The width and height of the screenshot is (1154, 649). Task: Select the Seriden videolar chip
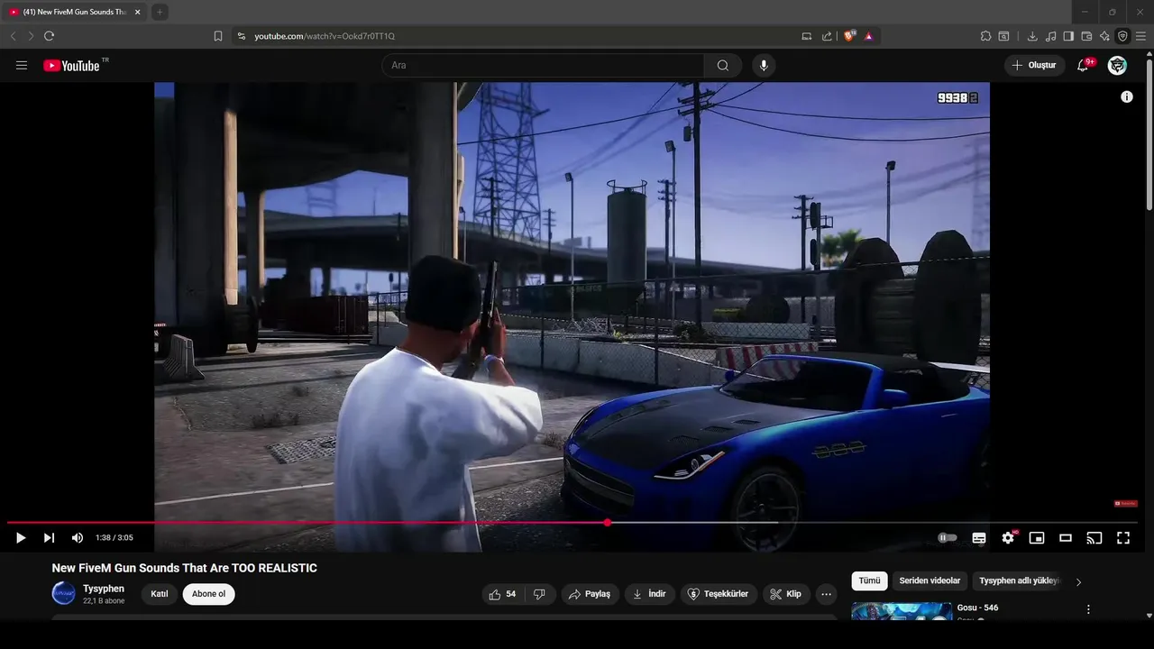pyautogui.click(x=930, y=581)
